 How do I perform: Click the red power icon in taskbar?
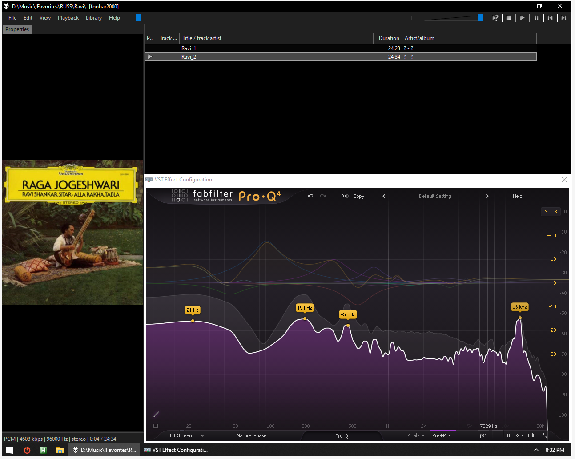point(27,450)
